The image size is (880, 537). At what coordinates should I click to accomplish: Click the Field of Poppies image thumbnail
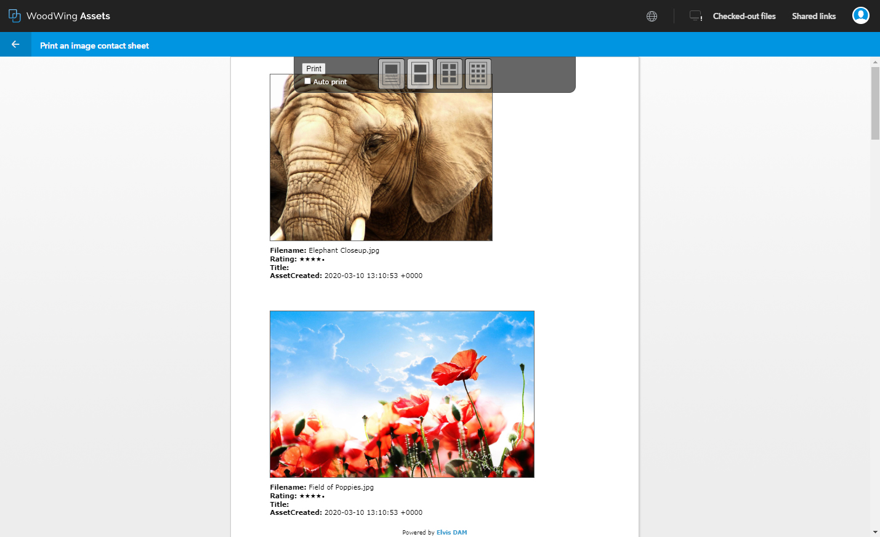point(402,394)
